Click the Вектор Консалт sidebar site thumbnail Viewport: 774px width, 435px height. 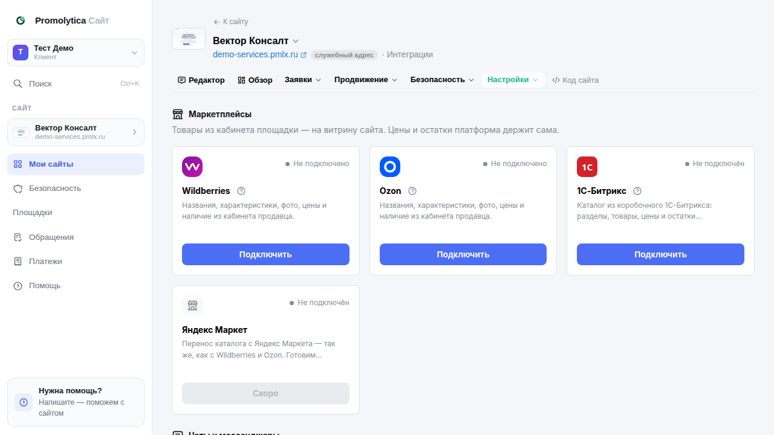pos(22,132)
